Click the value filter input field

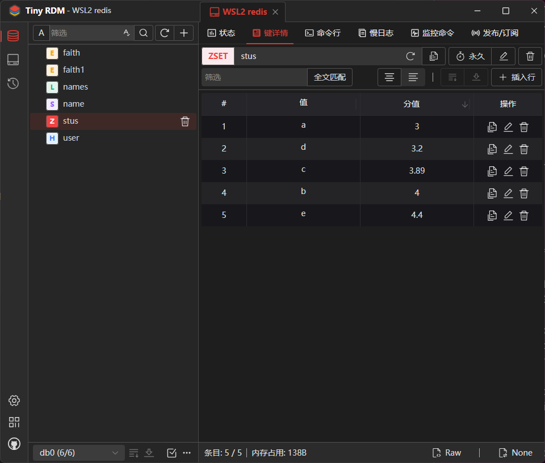(x=254, y=77)
